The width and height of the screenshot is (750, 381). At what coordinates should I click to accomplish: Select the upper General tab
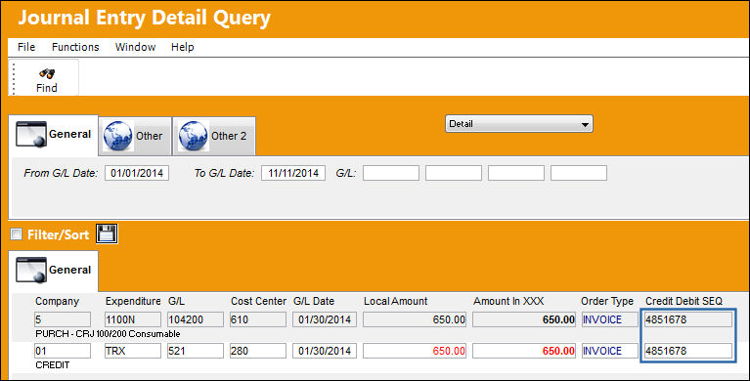tap(53, 135)
